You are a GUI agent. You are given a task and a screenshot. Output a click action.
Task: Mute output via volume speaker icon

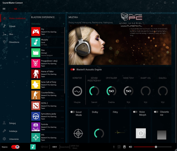(x=130, y=147)
